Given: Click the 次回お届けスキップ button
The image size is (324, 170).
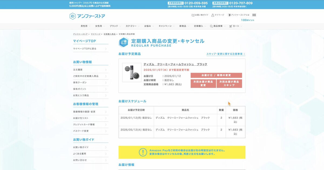Looking at the screenshot, I should pyautogui.click(x=229, y=84).
